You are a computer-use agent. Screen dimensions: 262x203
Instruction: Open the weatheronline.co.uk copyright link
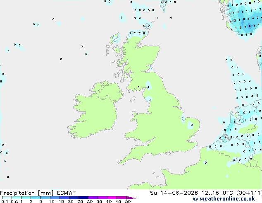click(224, 199)
